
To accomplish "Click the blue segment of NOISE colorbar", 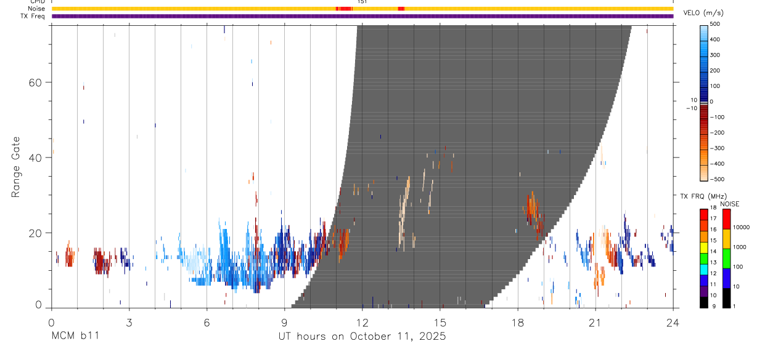I will tap(726, 278).
